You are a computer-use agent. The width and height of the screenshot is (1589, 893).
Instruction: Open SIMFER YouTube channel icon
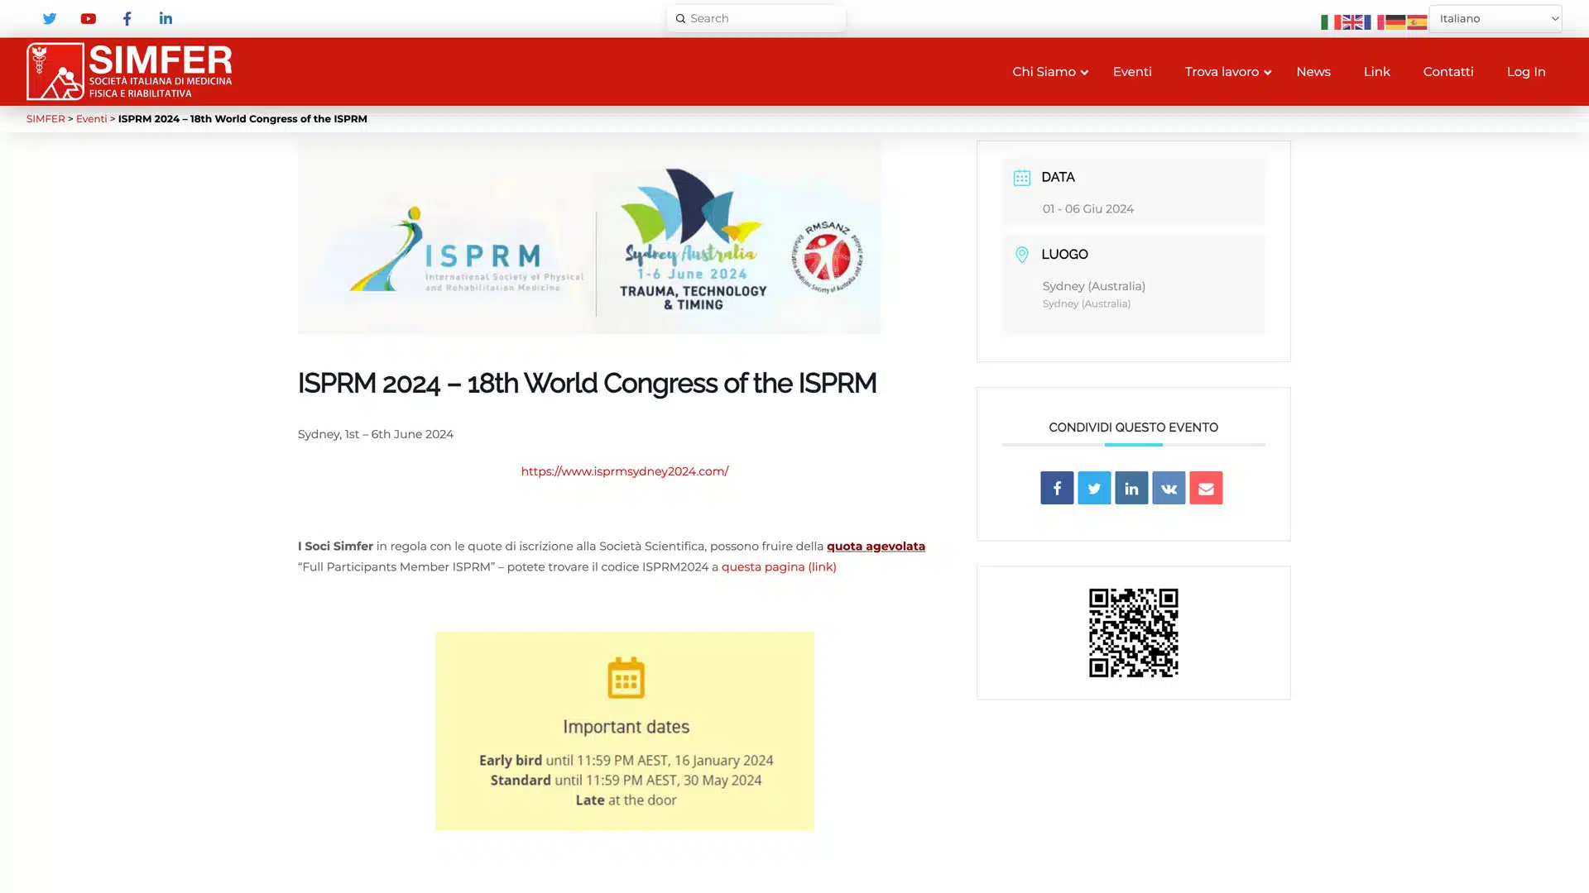(89, 18)
